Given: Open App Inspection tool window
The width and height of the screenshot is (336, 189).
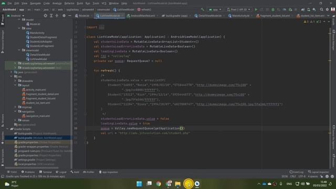Looking at the screenshot, I should pos(108,172).
